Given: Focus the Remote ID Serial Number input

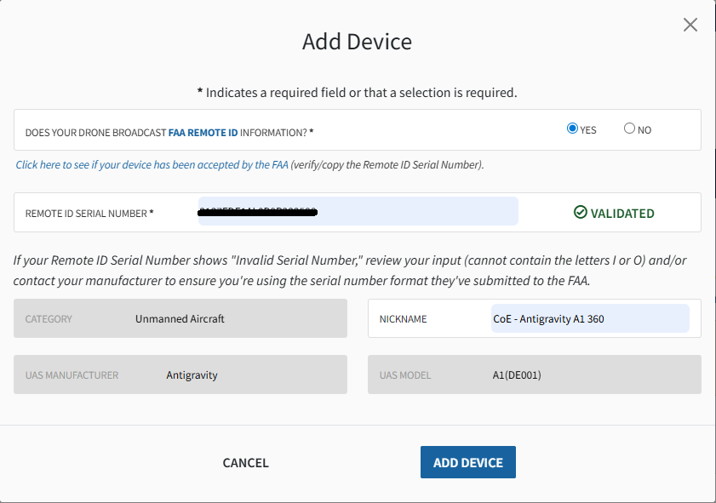Looking at the screenshot, I should point(358,212).
